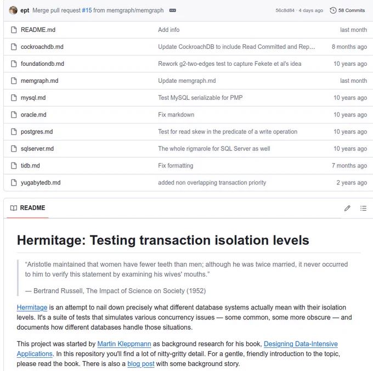Open commit 56c8d84
The width and height of the screenshot is (373, 371).
285,10
